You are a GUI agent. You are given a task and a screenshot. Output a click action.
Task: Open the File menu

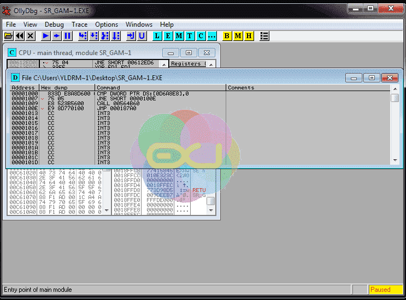[x=11, y=25]
